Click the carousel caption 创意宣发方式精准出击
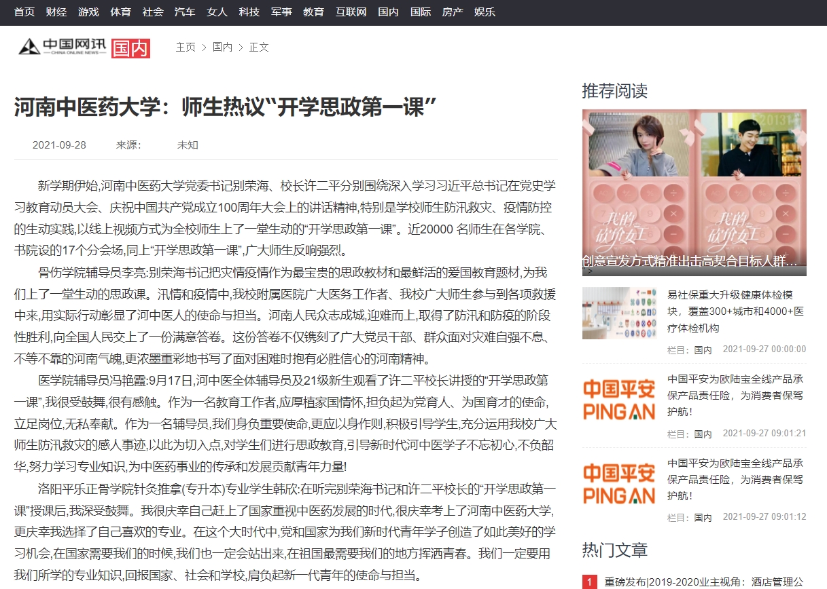The image size is (827, 589). [689, 261]
